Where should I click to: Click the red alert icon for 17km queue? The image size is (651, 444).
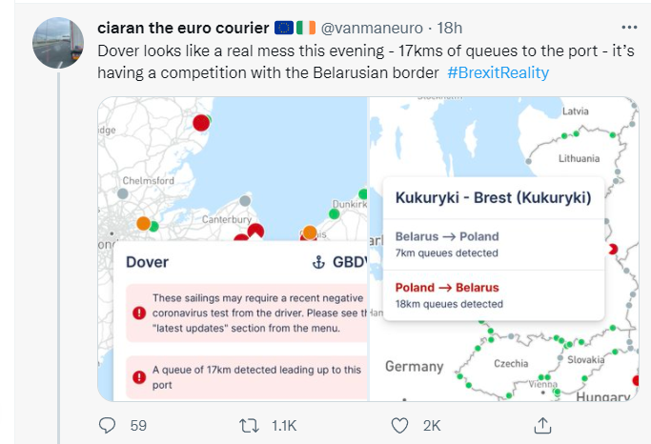pos(139,377)
